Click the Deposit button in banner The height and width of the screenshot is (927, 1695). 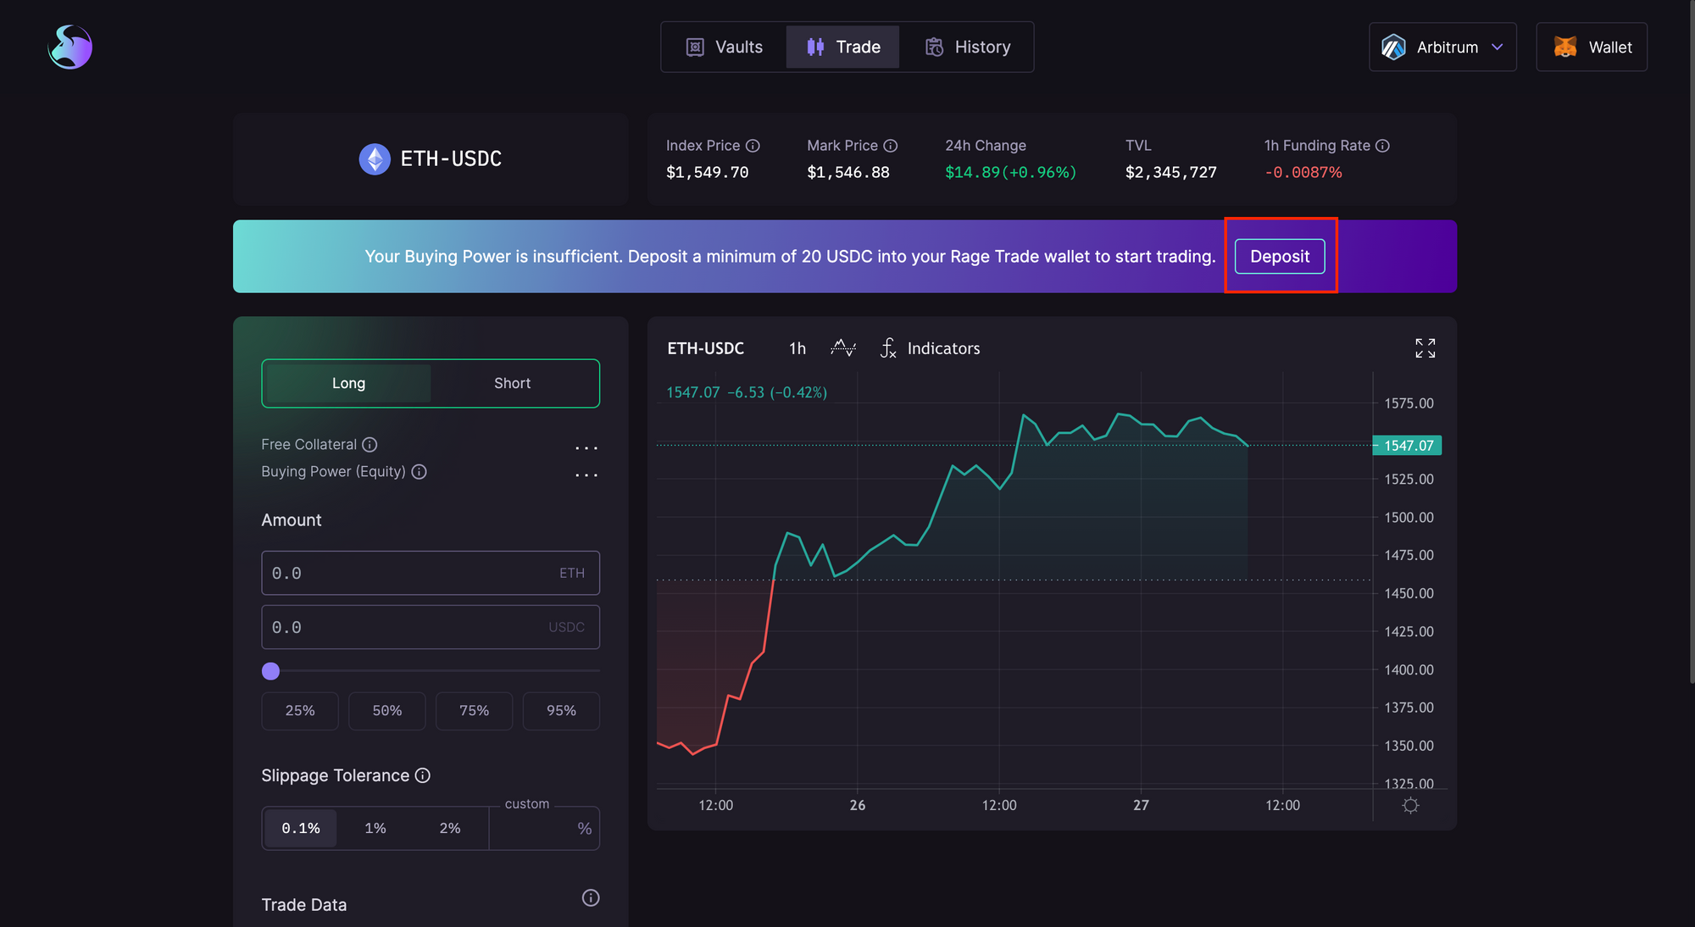coord(1280,257)
